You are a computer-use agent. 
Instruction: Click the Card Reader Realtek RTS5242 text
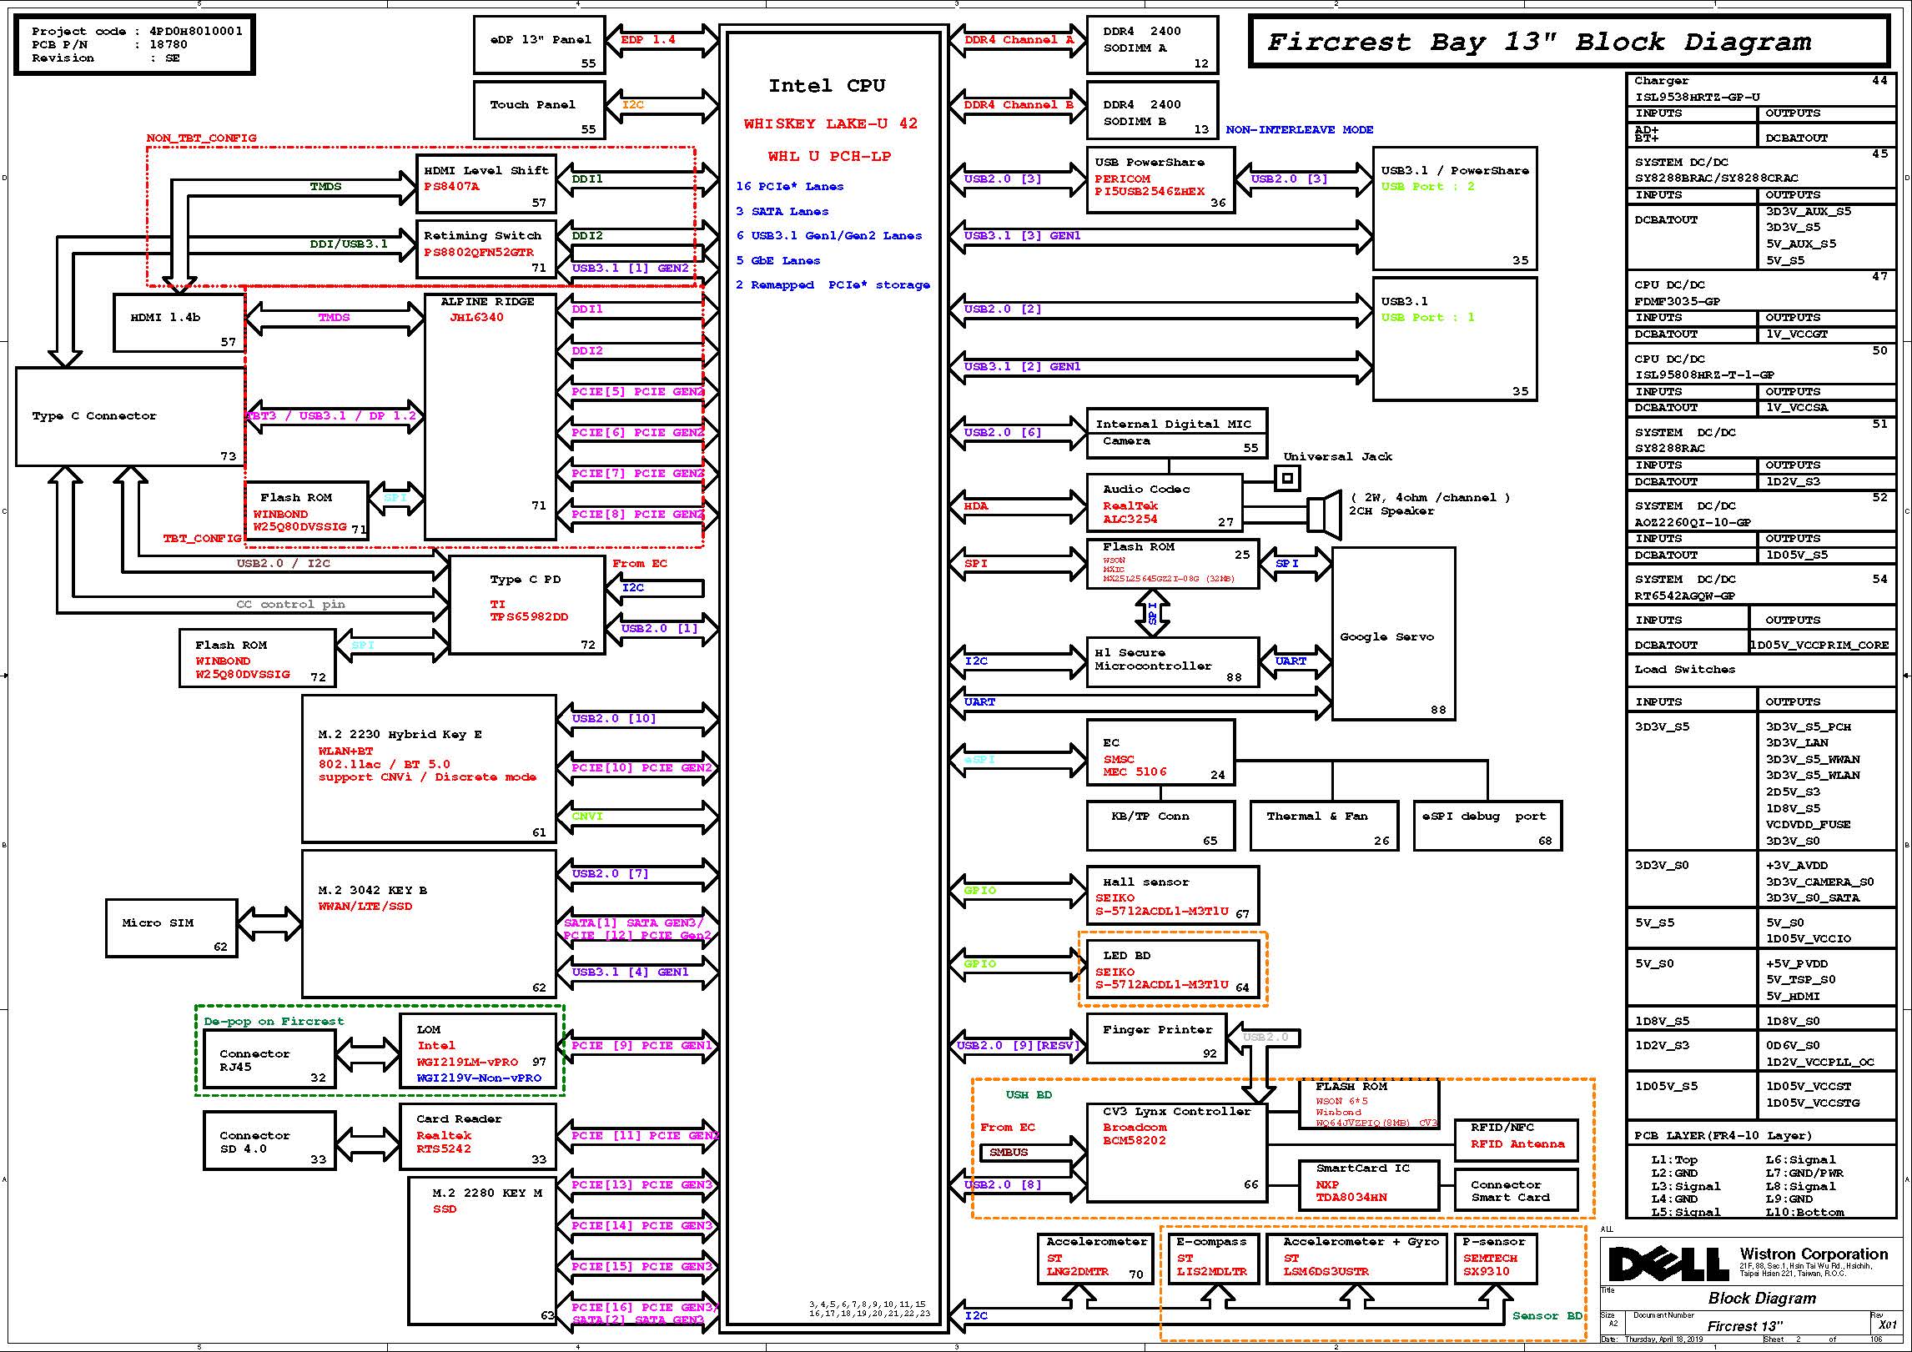coord(459,1134)
